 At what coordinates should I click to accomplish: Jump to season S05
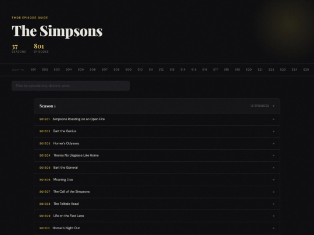(81, 70)
